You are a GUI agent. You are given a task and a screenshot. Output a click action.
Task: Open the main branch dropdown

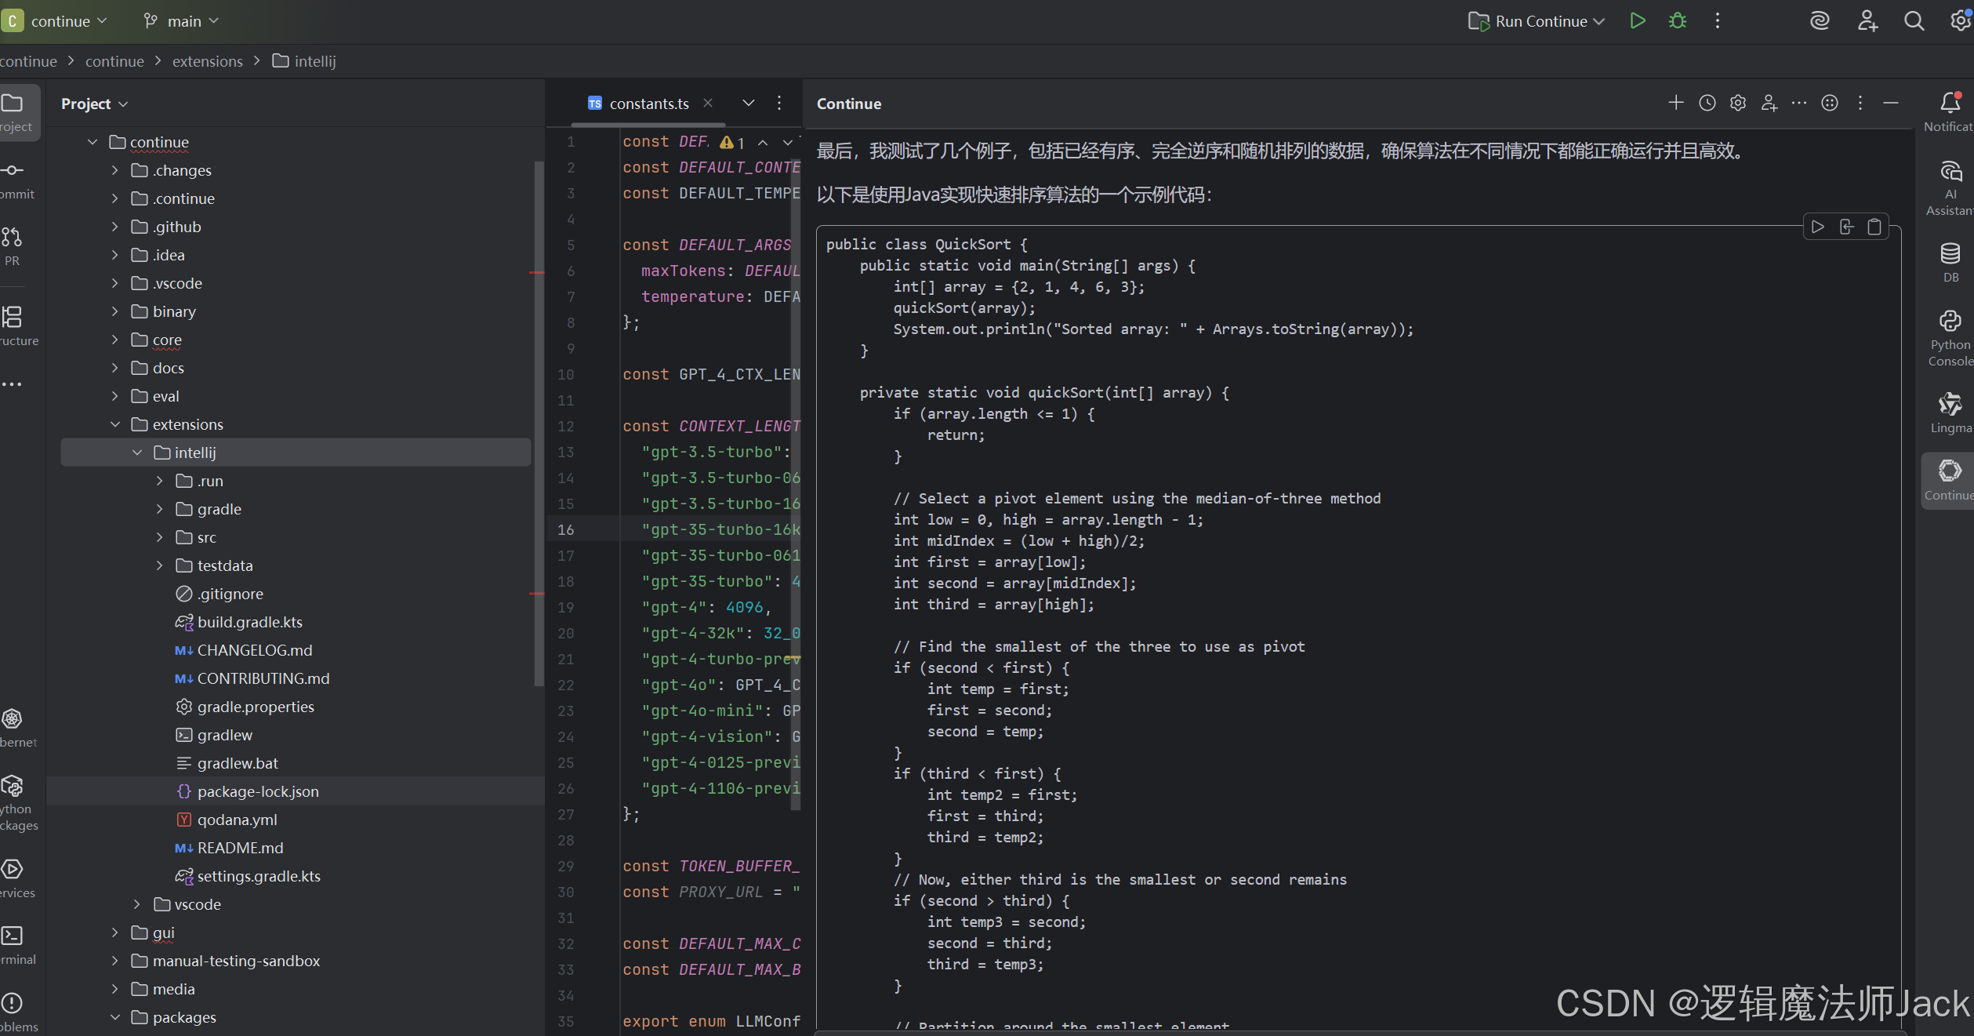pos(182,21)
